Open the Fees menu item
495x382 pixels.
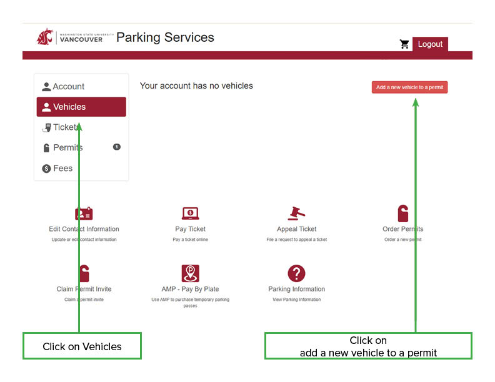point(81,169)
